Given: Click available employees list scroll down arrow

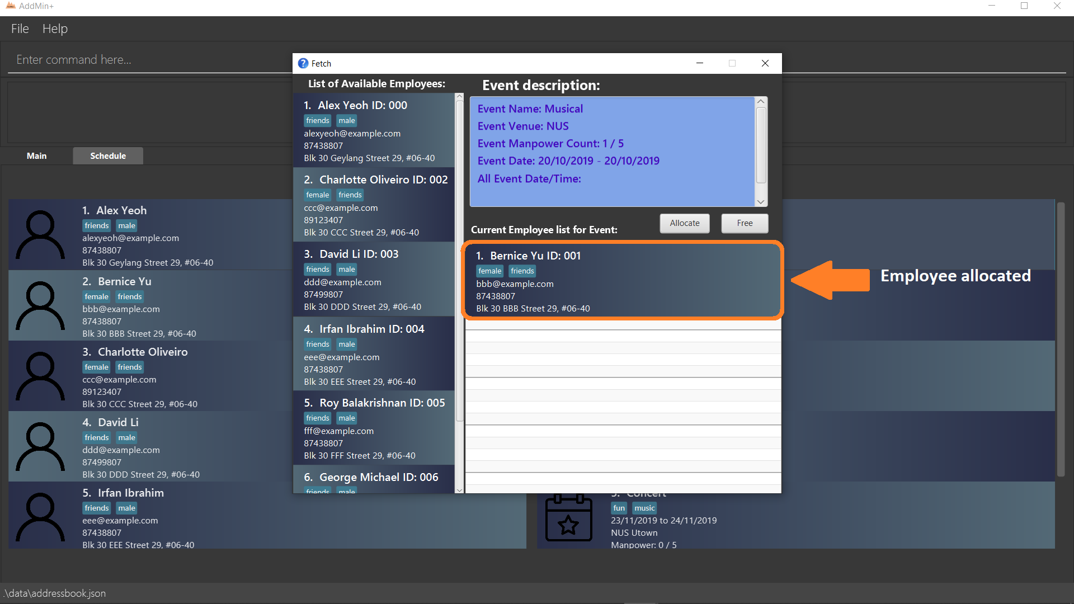Looking at the screenshot, I should 460,490.
